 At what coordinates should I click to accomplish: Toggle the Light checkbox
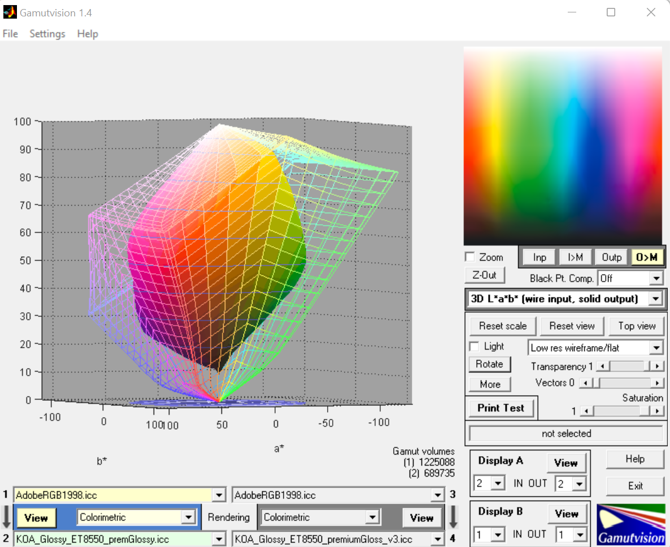click(x=475, y=346)
